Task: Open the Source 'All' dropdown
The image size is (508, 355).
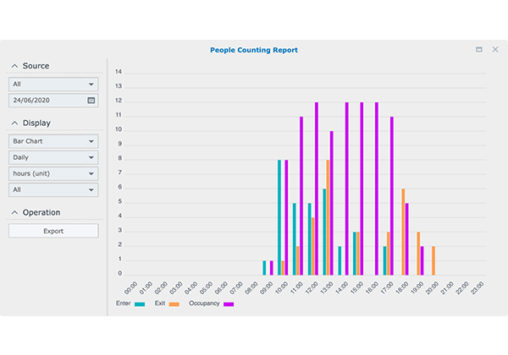Action: point(53,85)
